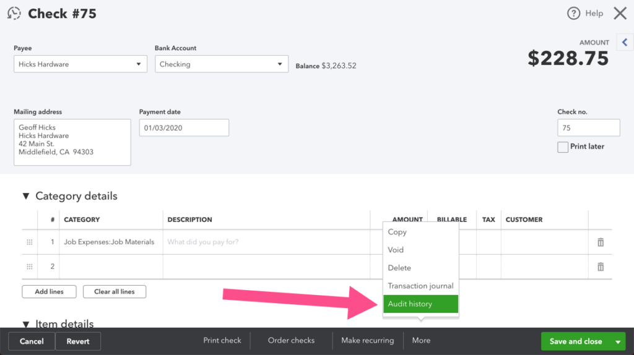The width and height of the screenshot is (634, 355).
Task: Collapse the Item details section
Action: click(26, 324)
